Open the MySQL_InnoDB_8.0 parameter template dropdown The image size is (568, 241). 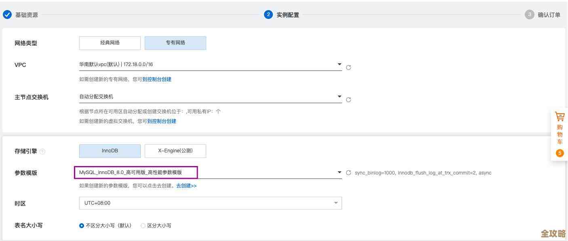pos(340,172)
